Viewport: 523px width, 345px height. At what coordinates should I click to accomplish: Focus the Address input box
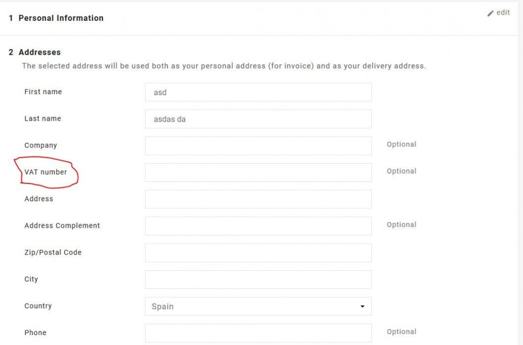(258, 199)
